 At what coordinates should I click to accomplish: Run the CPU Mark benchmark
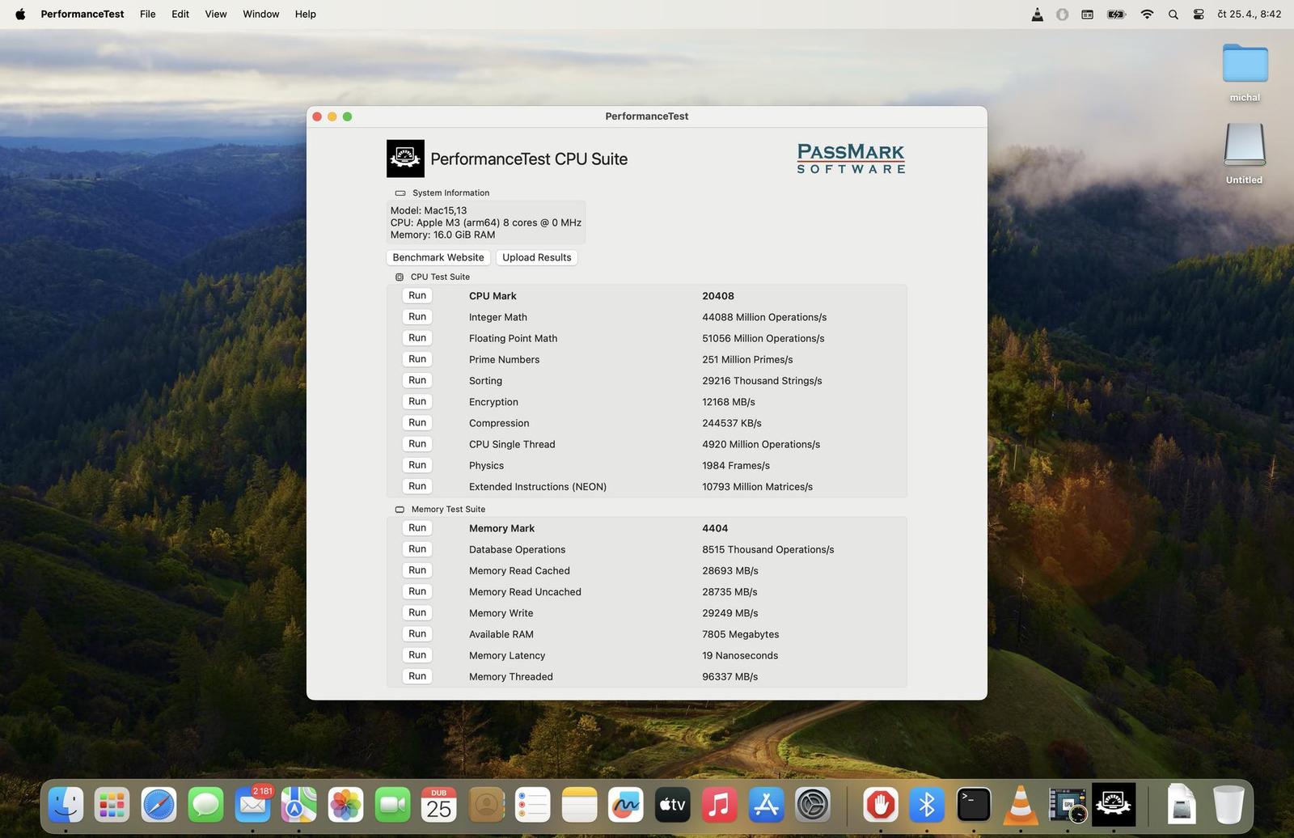coord(417,295)
